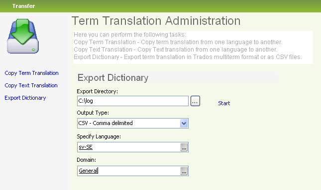Image resolution: width=321 pixels, height=190 pixels.
Task: Select the Transfer tab in header
Action: (x=23, y=6)
